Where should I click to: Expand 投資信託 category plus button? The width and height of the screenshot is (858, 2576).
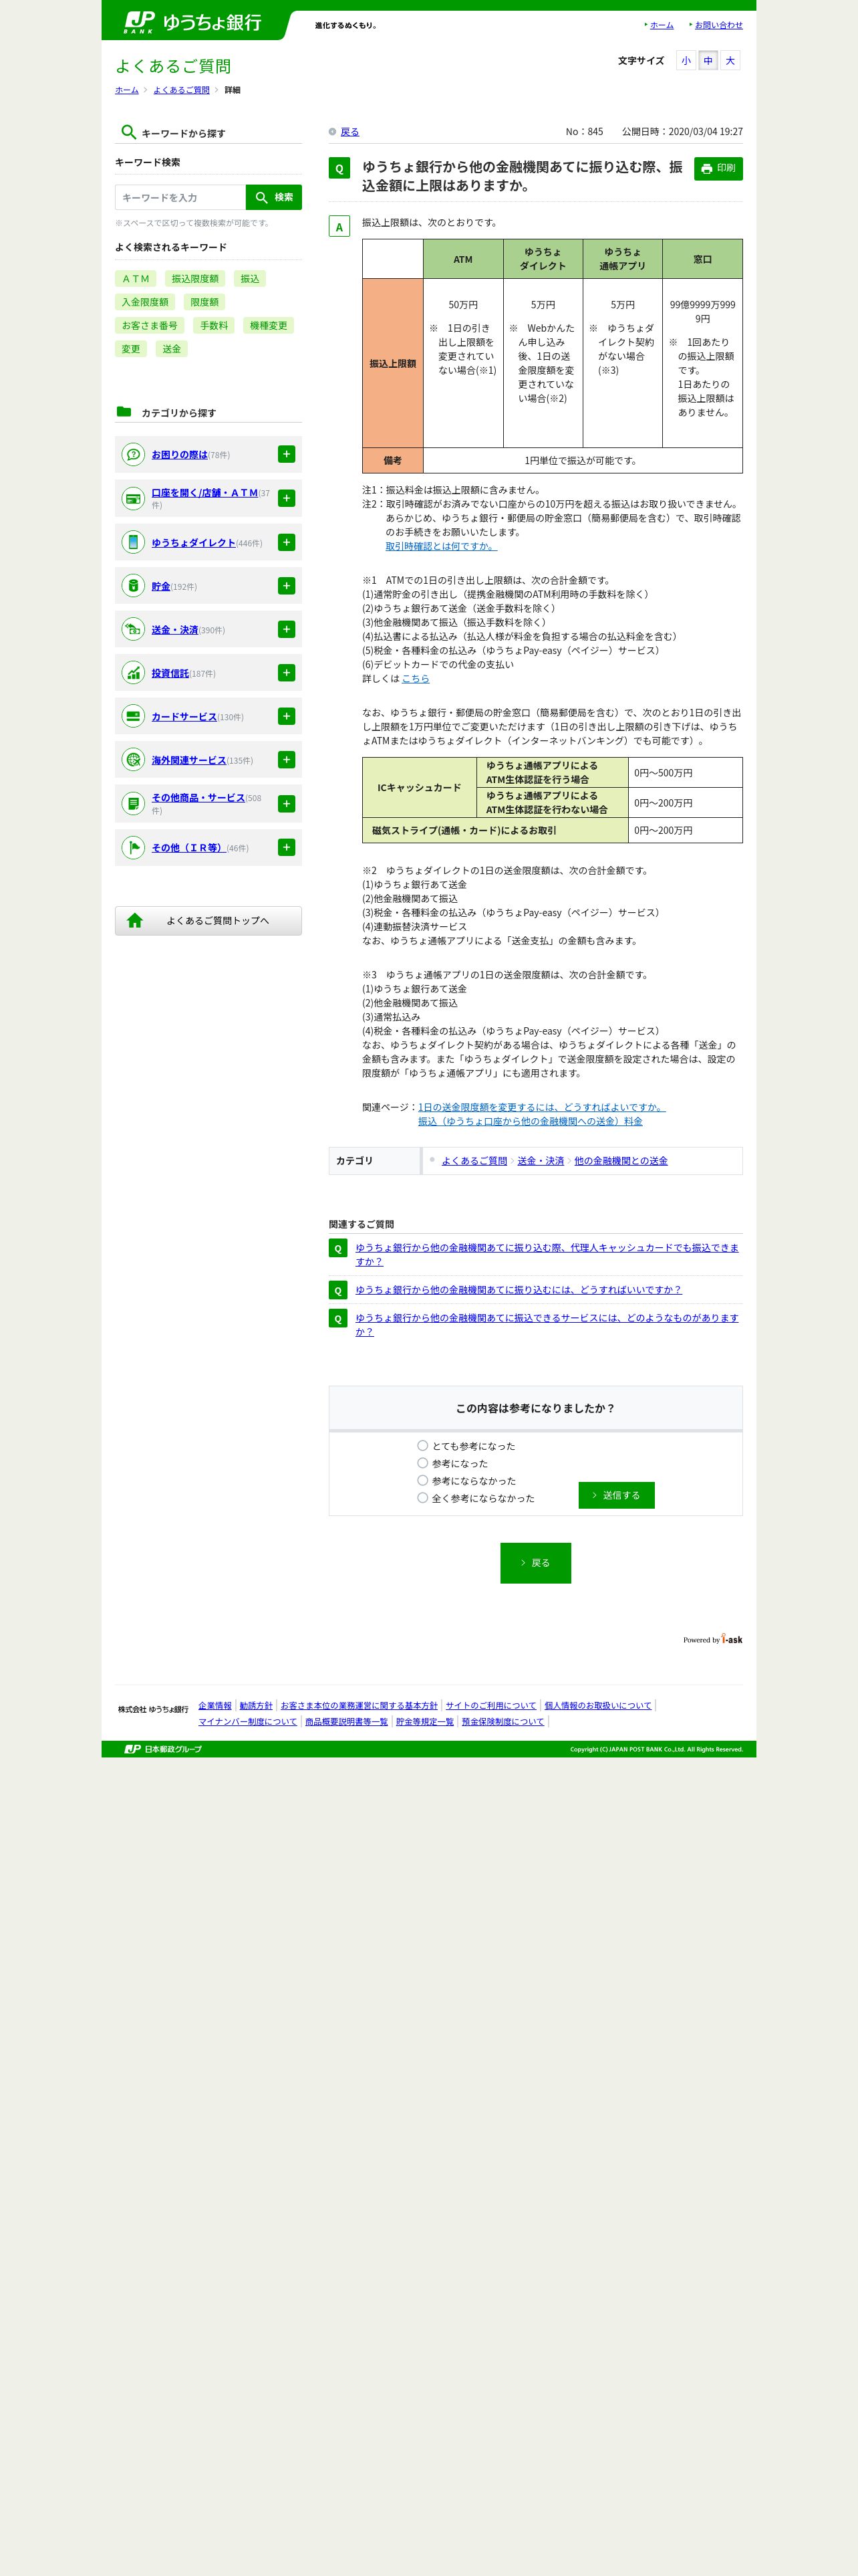(287, 673)
